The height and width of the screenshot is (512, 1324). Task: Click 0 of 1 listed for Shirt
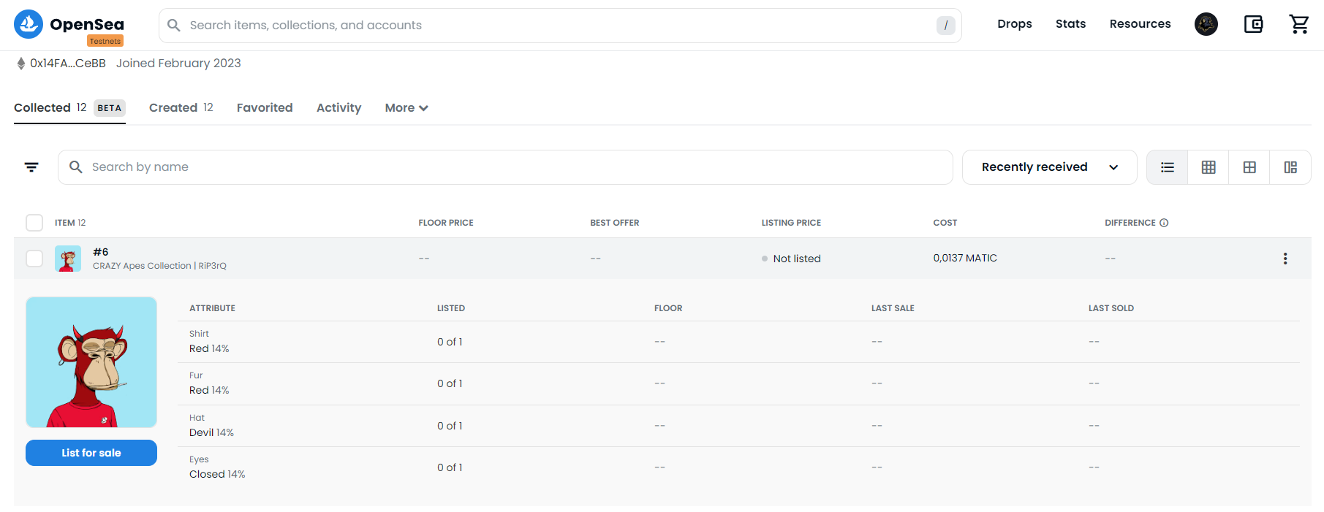click(450, 342)
